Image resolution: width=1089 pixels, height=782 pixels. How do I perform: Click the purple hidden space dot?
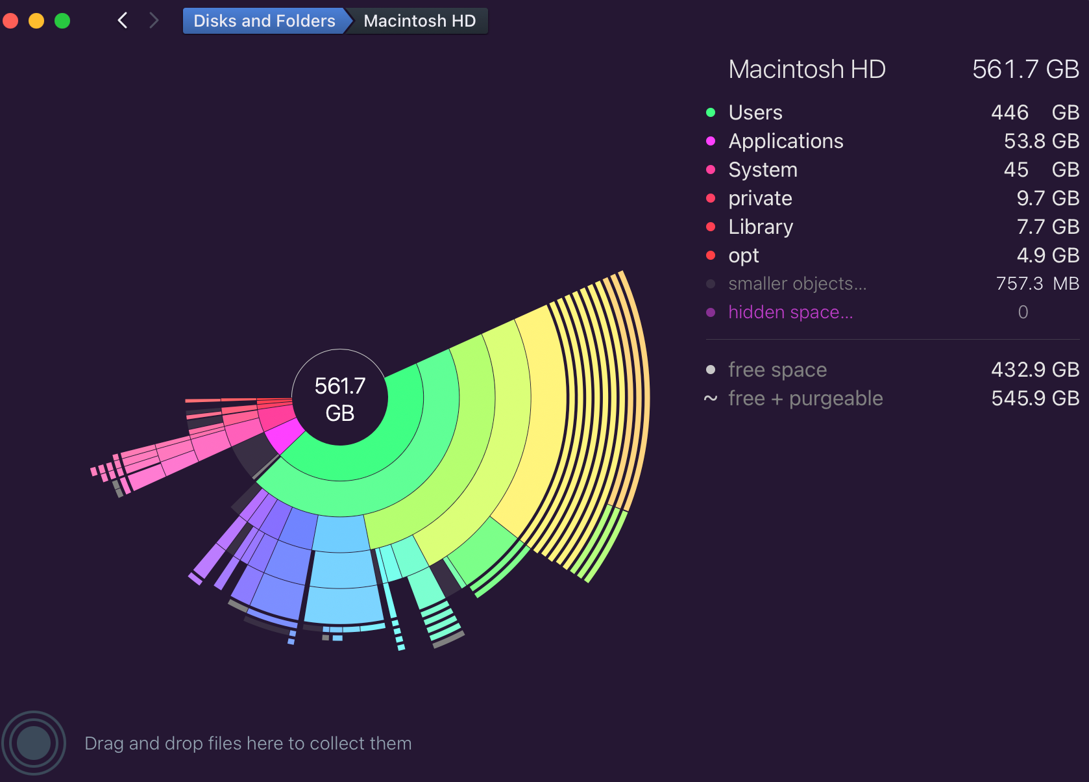(x=711, y=312)
